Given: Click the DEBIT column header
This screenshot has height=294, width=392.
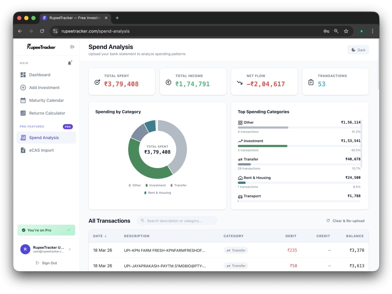Looking at the screenshot, I should [291, 236].
